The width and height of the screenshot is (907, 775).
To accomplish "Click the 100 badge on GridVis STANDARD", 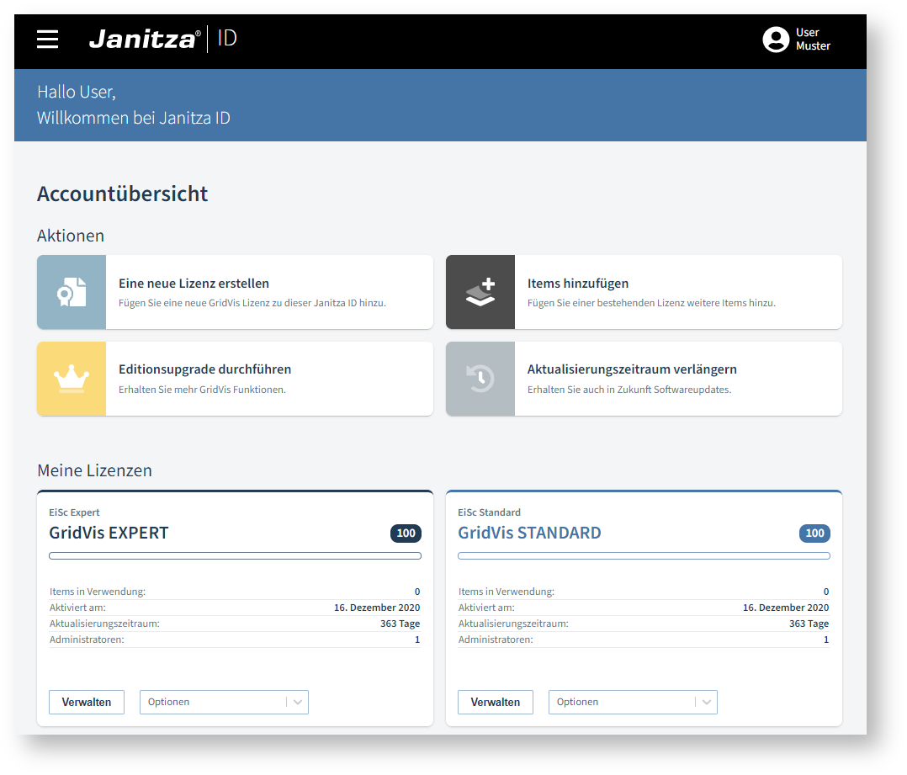I will tap(814, 533).
